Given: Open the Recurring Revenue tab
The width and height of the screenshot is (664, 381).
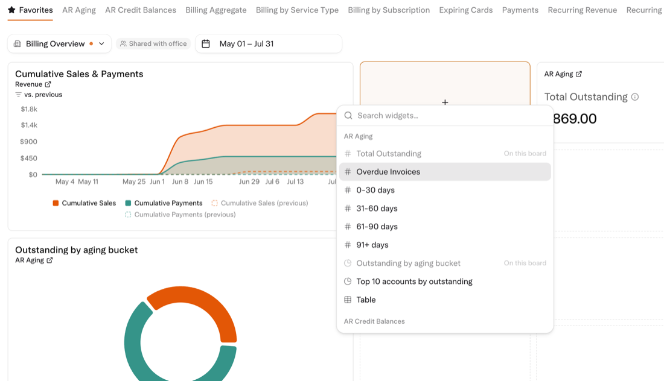Looking at the screenshot, I should click(583, 10).
